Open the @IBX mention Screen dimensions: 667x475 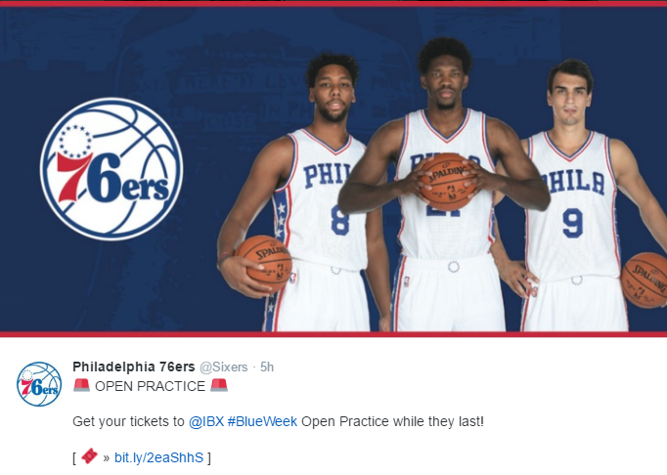tap(206, 421)
